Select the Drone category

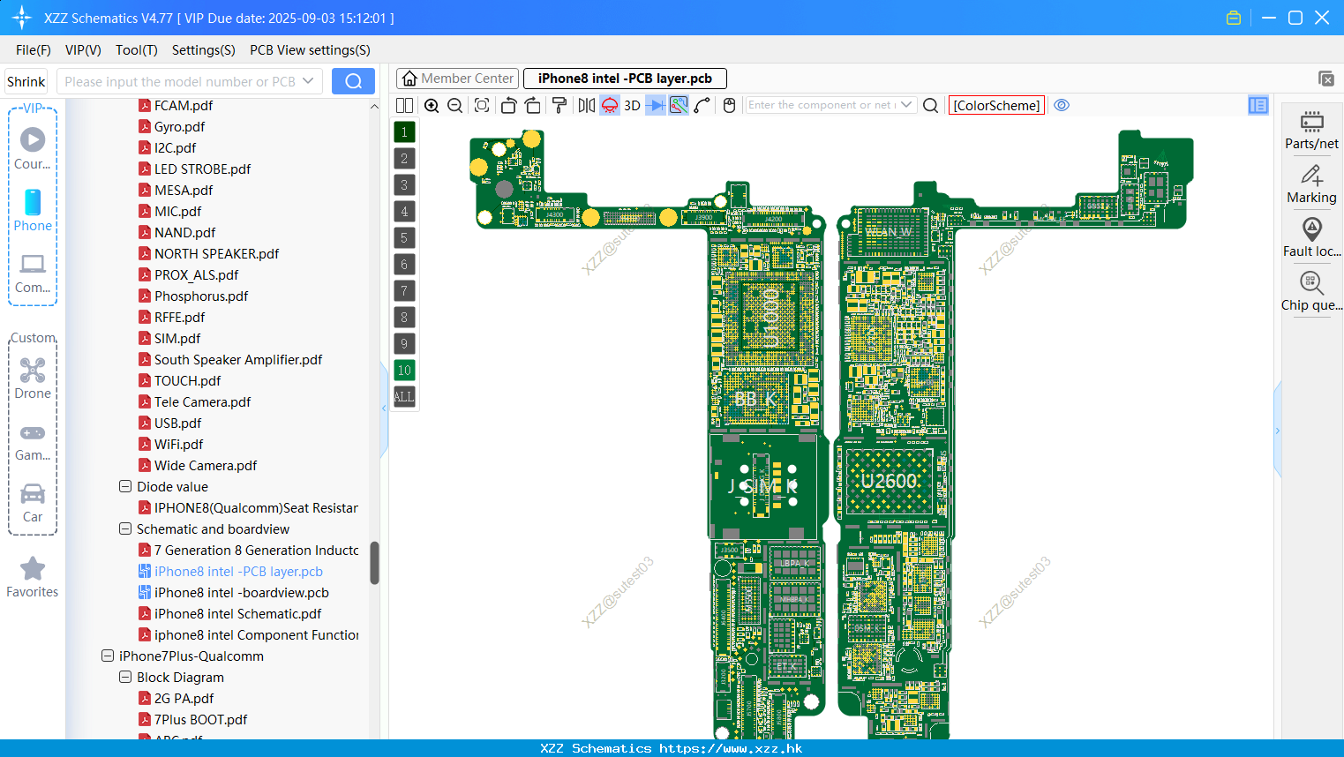click(33, 378)
